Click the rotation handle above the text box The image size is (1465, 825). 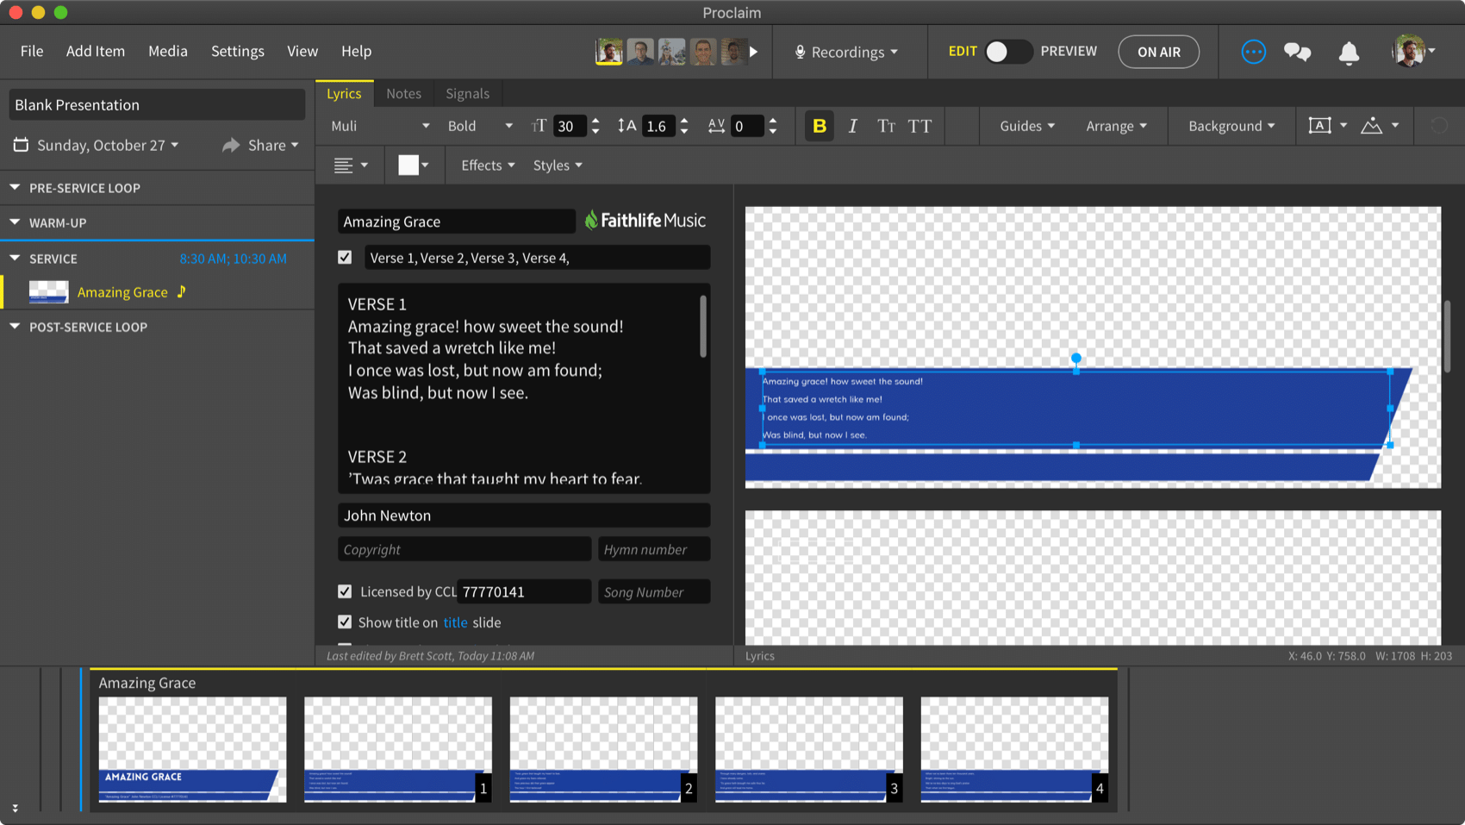point(1075,358)
